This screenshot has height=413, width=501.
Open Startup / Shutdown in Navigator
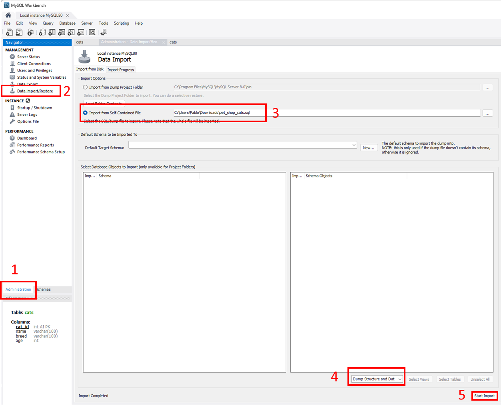click(34, 108)
